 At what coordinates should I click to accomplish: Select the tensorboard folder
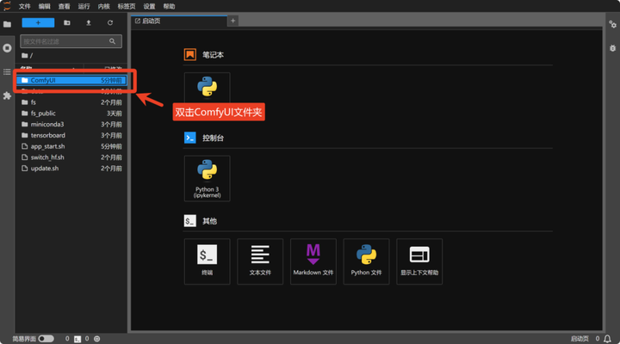coord(71,136)
